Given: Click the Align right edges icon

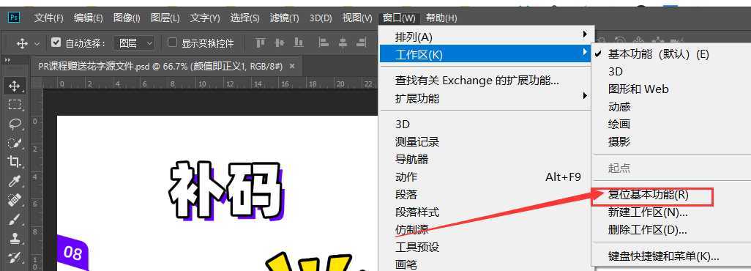Looking at the screenshot, I should pos(362,42).
